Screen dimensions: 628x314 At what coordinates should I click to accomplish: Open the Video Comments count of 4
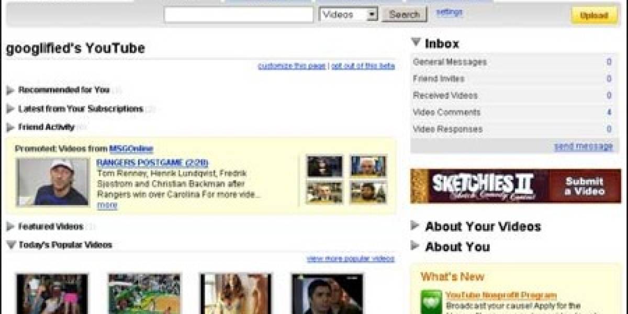pyautogui.click(x=609, y=113)
